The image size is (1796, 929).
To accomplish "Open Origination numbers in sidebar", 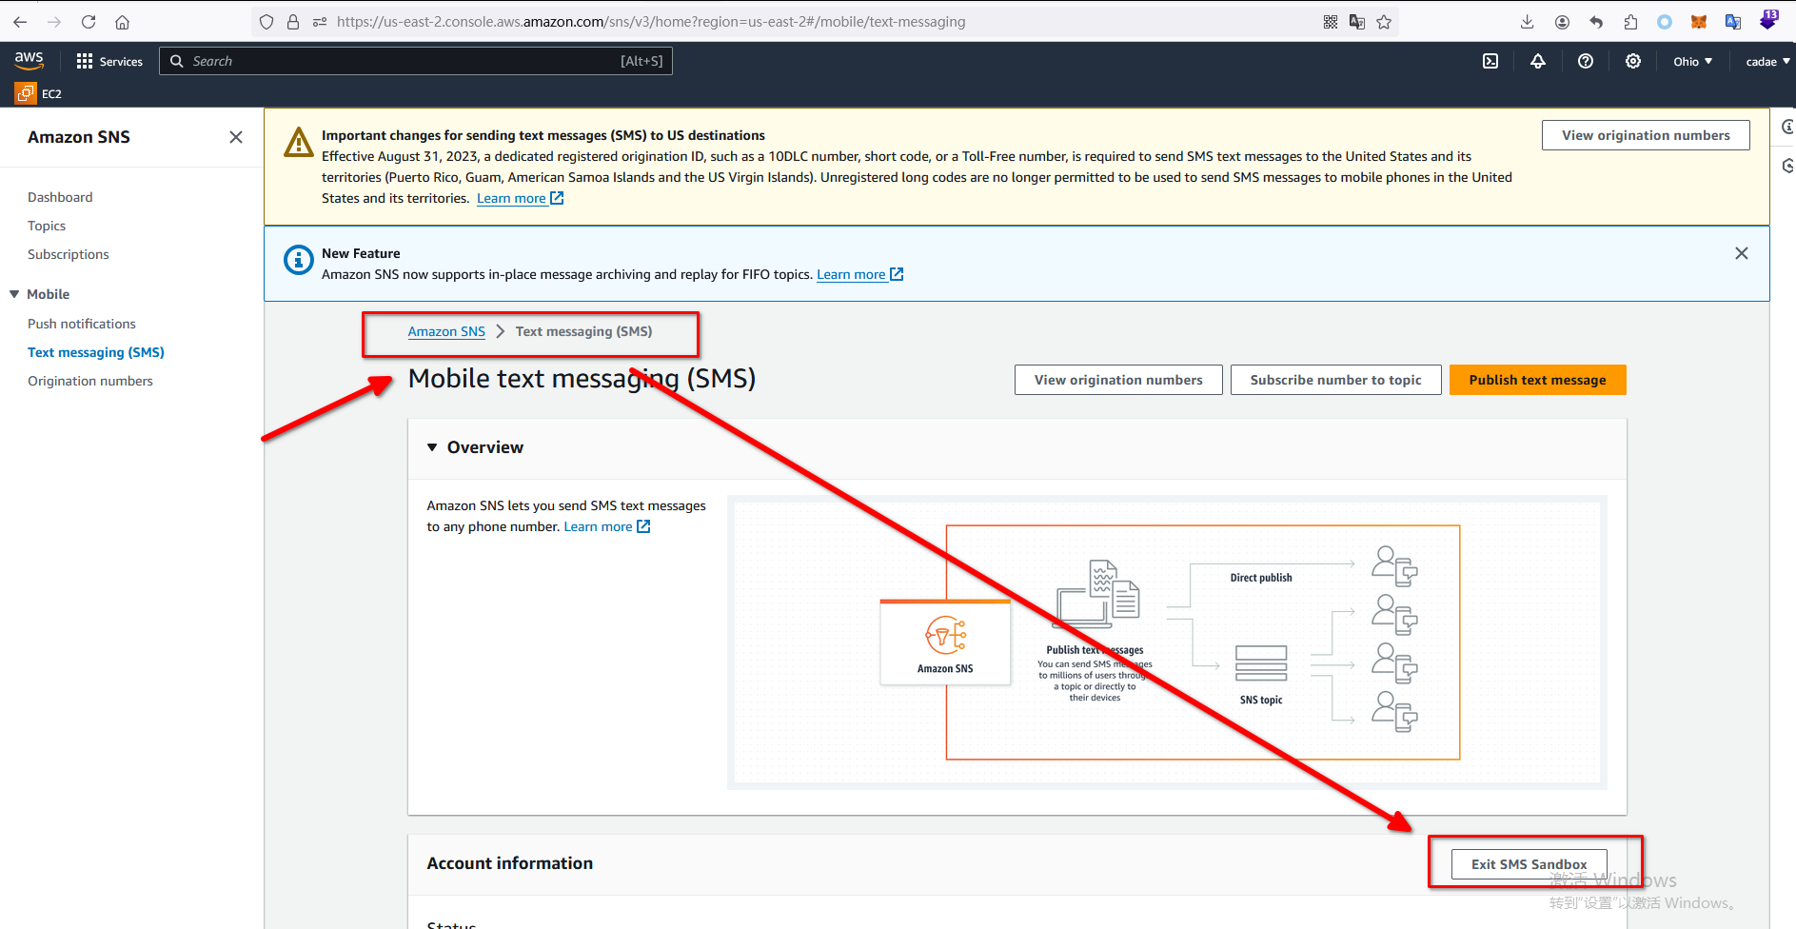I will (90, 381).
